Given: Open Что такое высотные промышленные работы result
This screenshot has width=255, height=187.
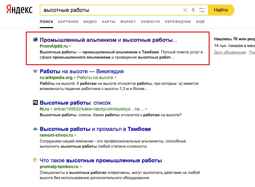Looking at the screenshot, I should tap(101, 160).
